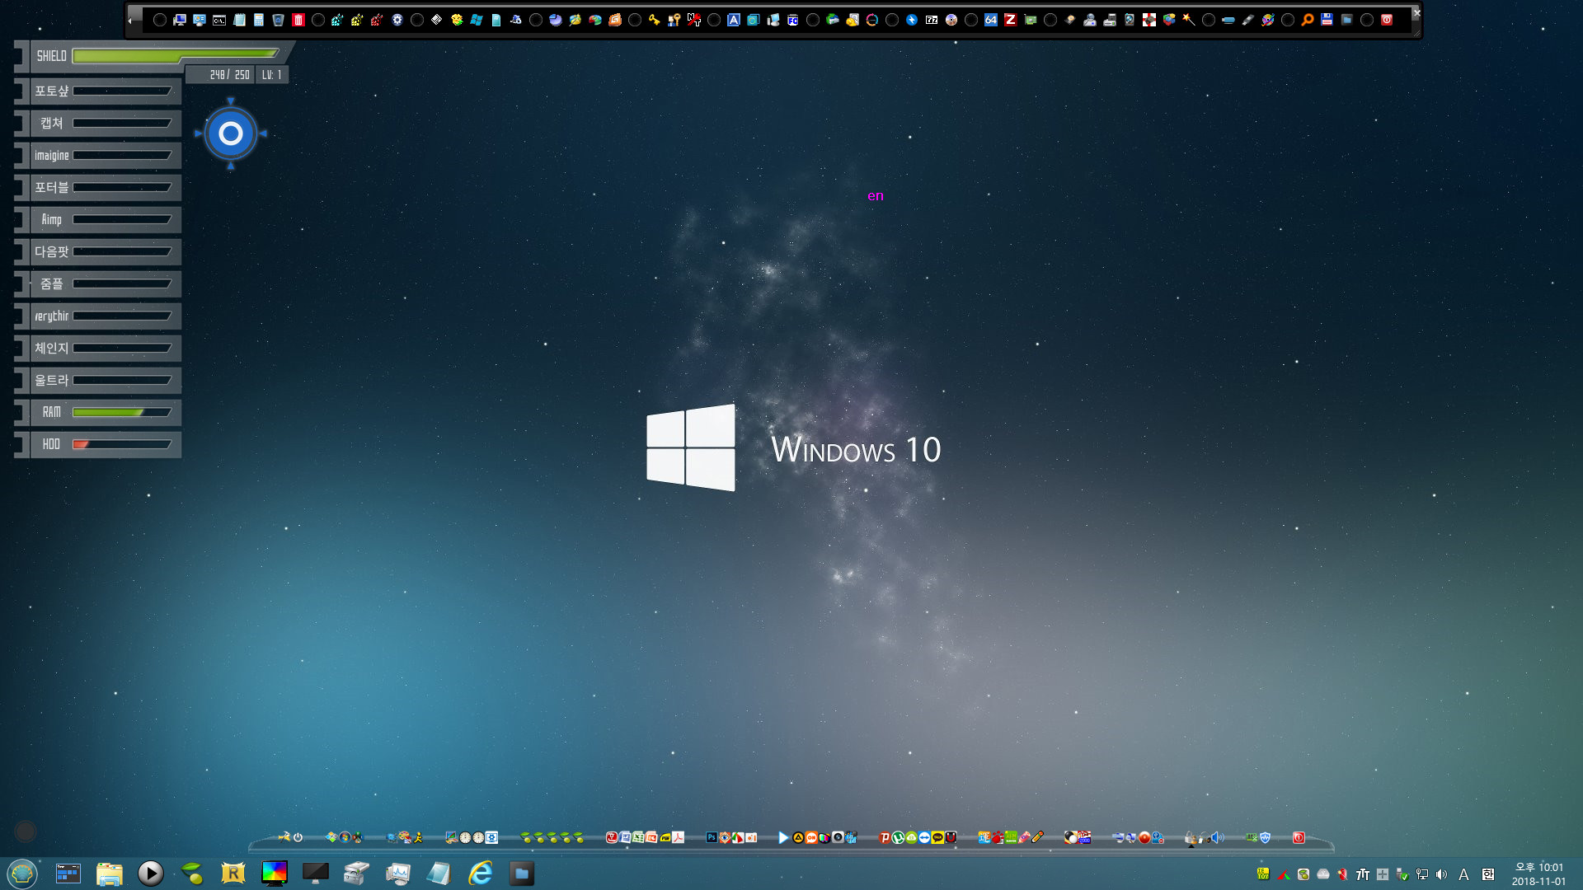Open the orange magnifier search icon in top launcher
Viewport: 1583px width, 890px height.
[x=1308, y=20]
